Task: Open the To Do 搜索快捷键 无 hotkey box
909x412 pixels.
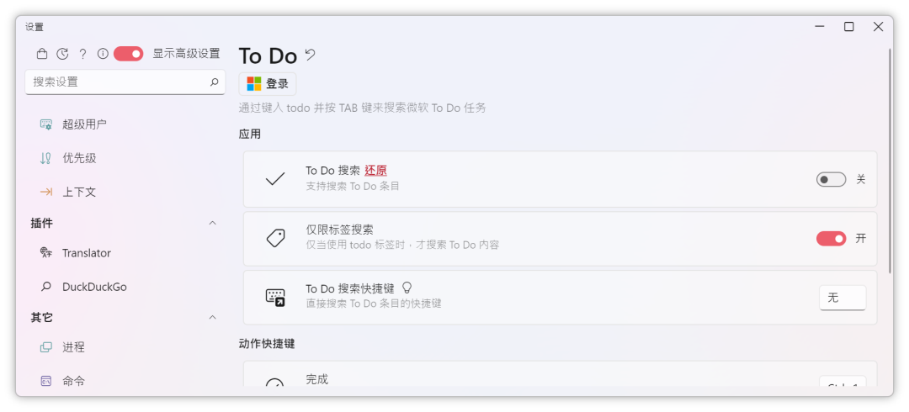Action: coord(843,298)
